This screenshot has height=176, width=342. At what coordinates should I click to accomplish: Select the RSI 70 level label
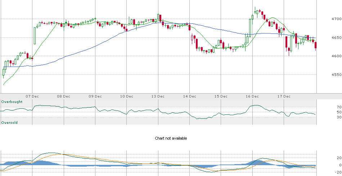pyautogui.click(x=339, y=107)
